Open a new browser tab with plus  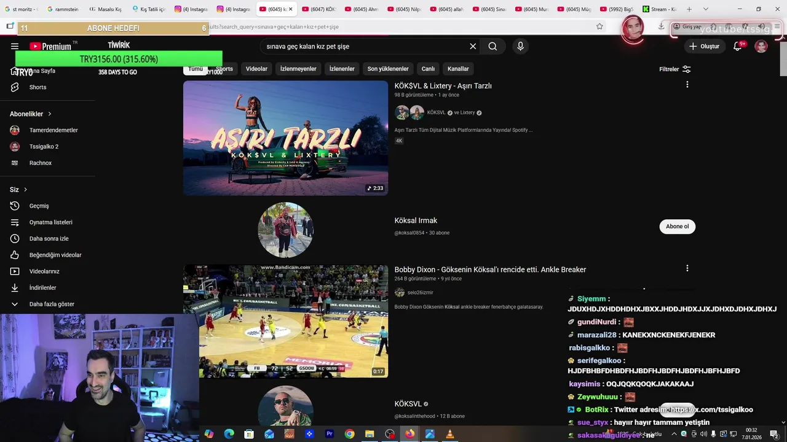point(689,9)
